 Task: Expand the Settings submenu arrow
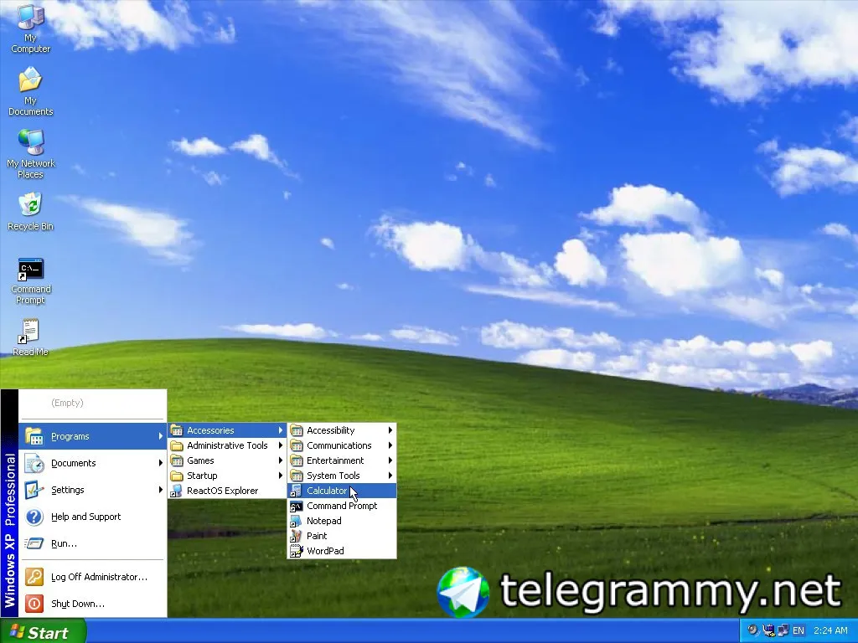point(160,490)
